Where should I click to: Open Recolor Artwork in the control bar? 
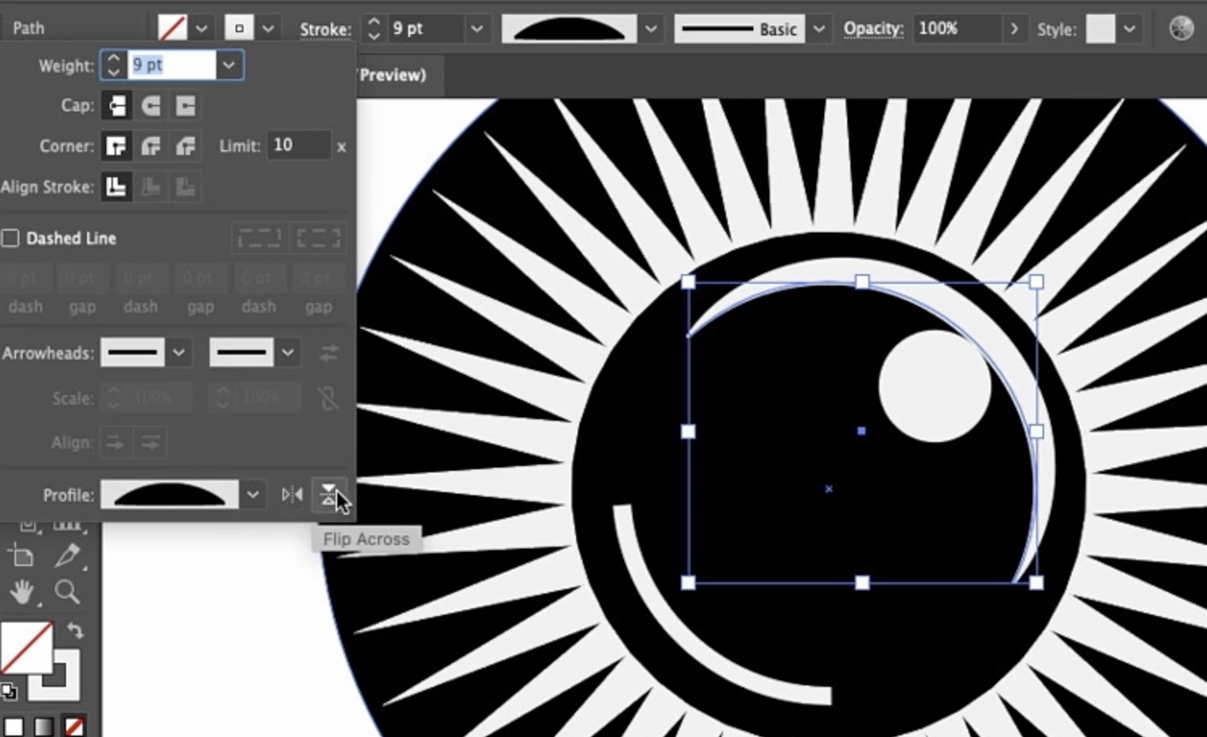[1181, 28]
